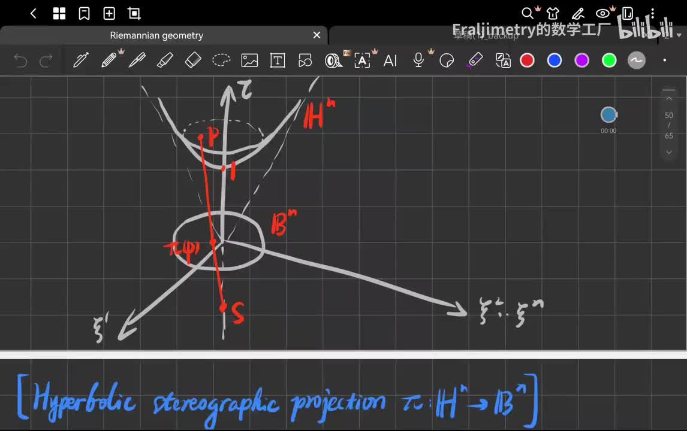The height and width of the screenshot is (431, 687).
Task: Open the page indicator 50 / 65
Action: pyautogui.click(x=669, y=126)
